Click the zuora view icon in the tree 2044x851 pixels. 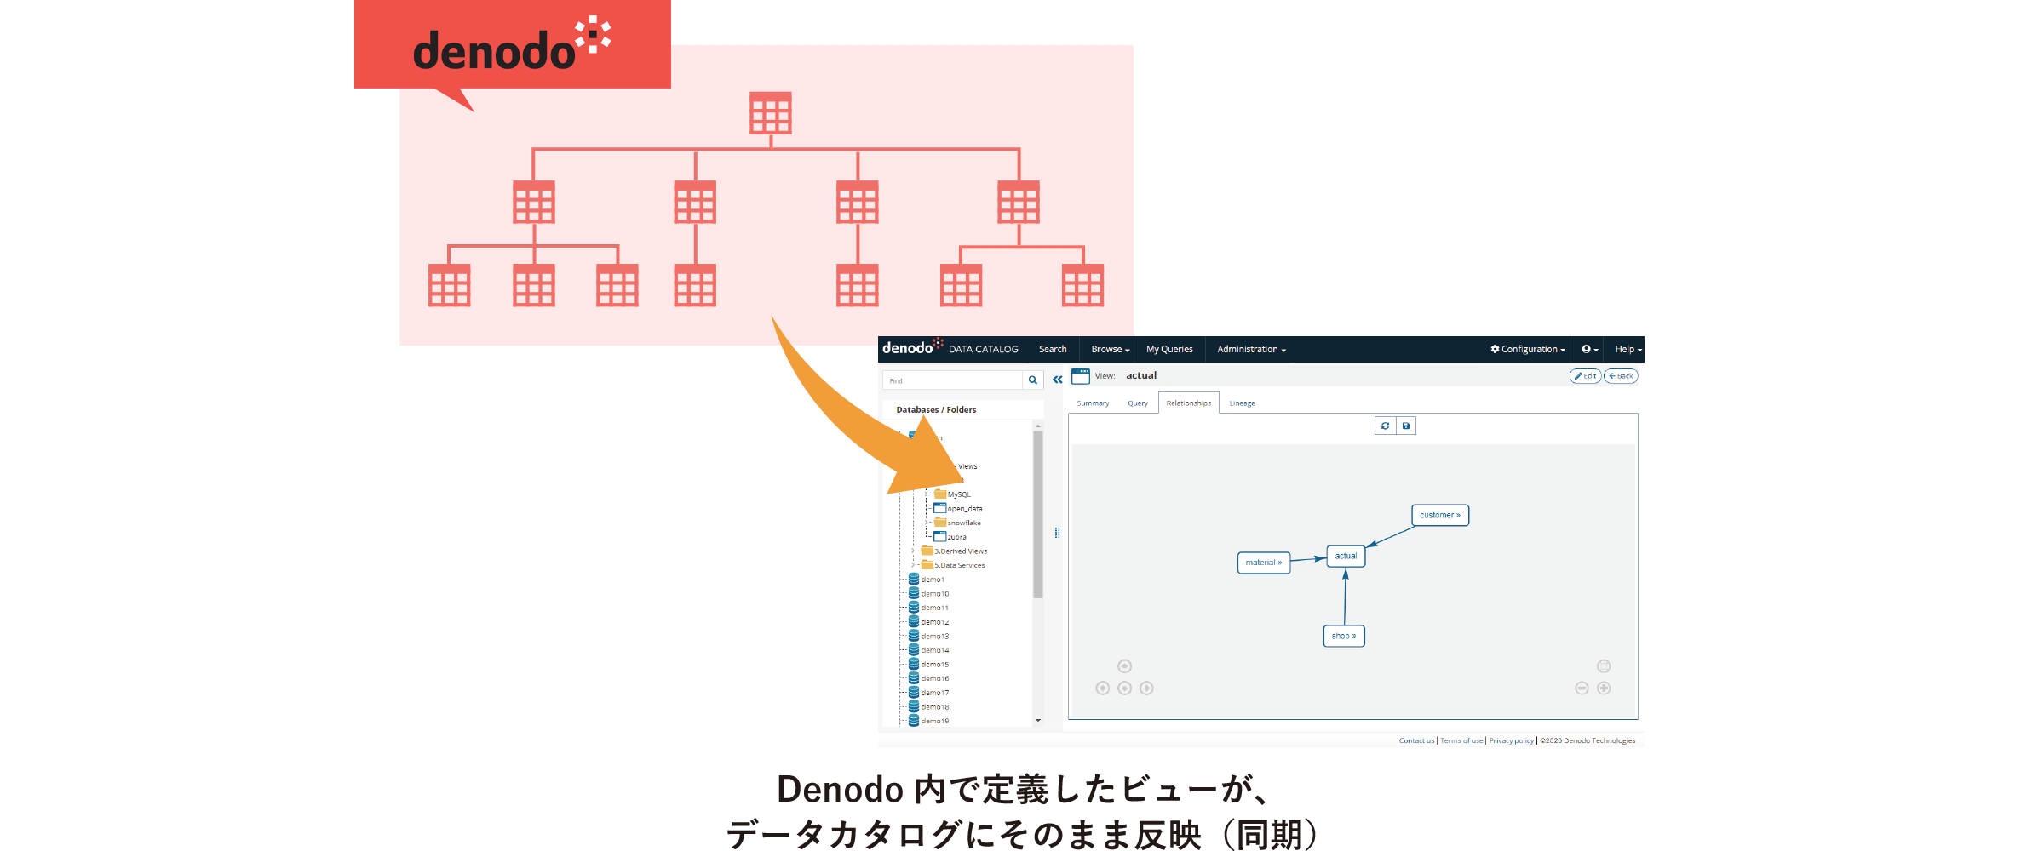coord(940,536)
